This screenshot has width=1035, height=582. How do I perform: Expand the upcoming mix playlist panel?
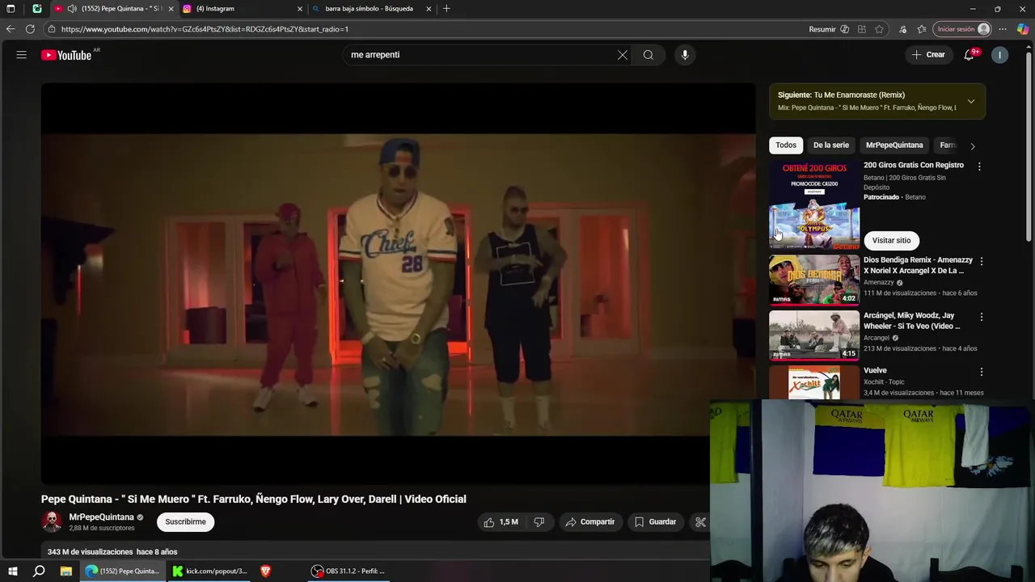coord(971,101)
